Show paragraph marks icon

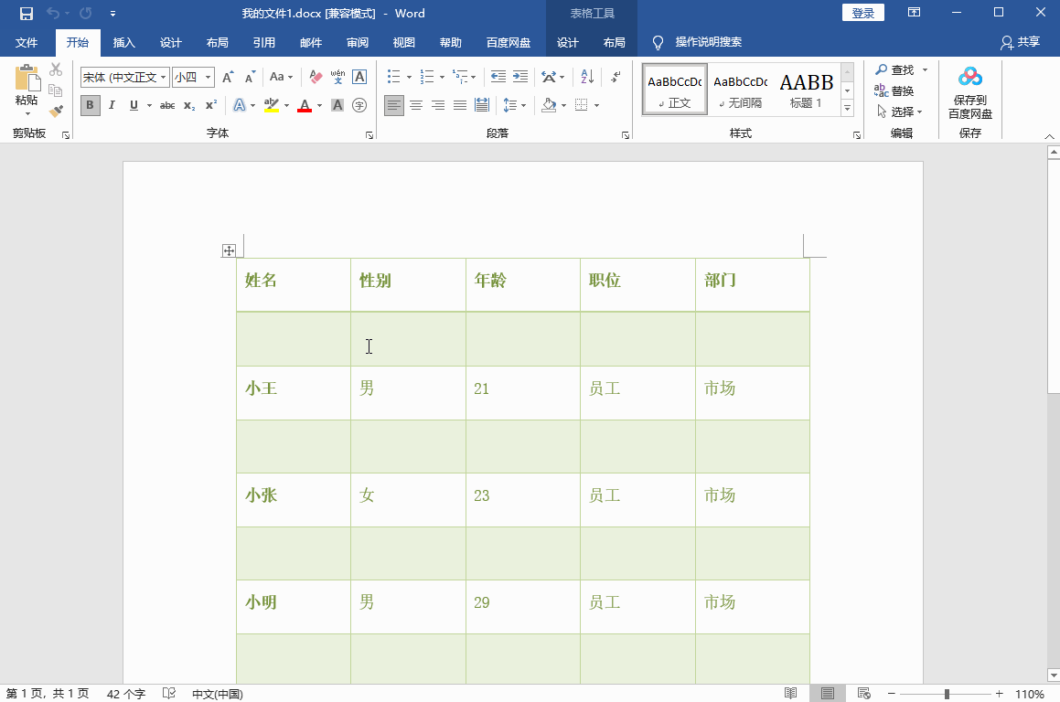(616, 77)
